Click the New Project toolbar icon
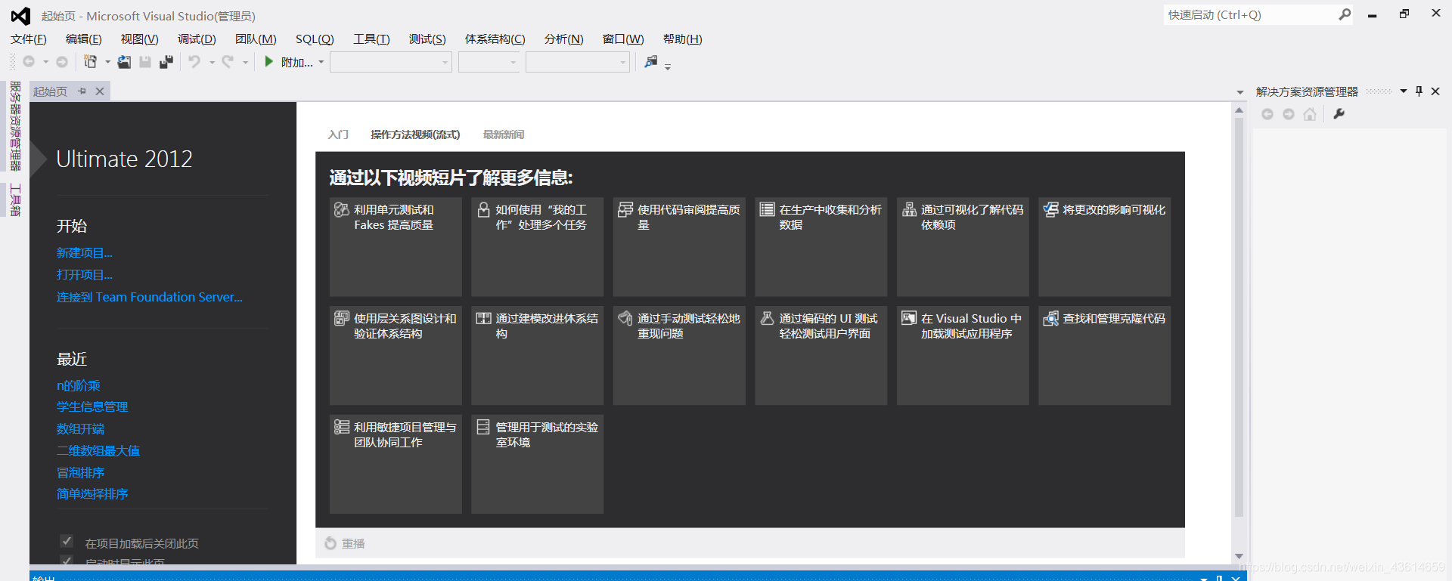 91,62
